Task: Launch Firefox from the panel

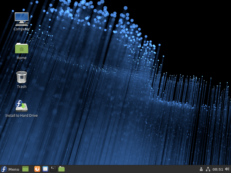Action: [x=37, y=169]
